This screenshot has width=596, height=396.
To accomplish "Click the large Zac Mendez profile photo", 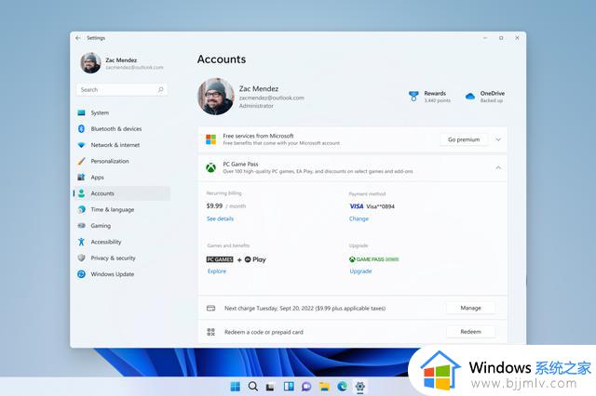I will tap(215, 97).
